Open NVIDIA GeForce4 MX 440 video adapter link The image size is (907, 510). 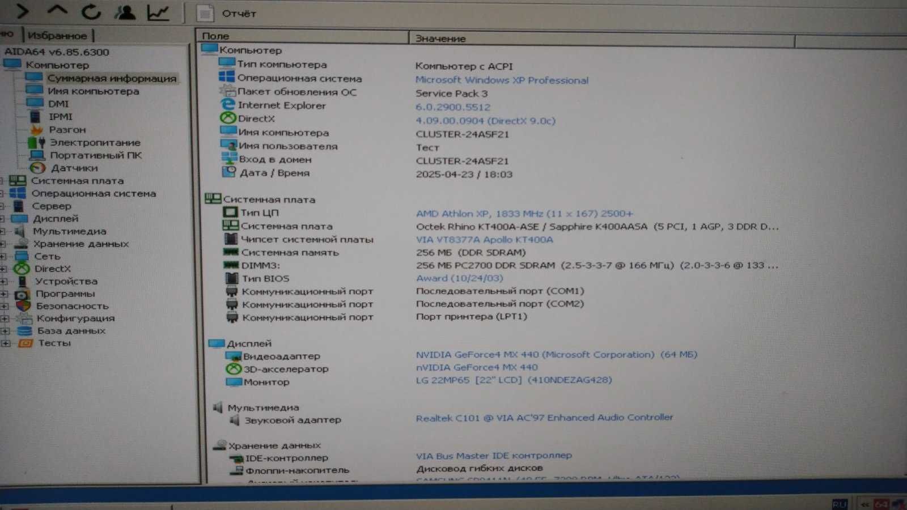[556, 355]
